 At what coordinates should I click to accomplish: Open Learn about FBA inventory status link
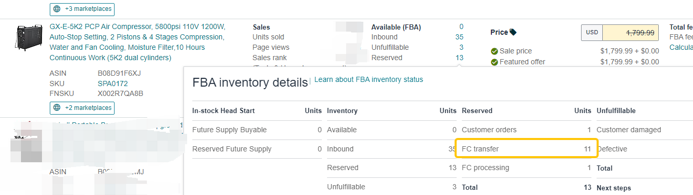(369, 79)
